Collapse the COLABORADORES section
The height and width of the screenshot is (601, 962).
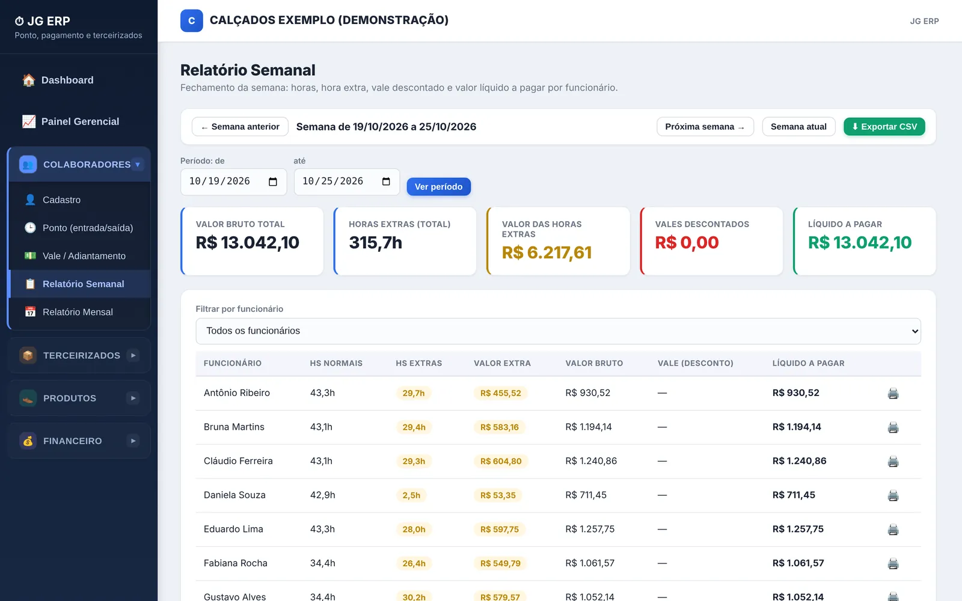coord(79,164)
